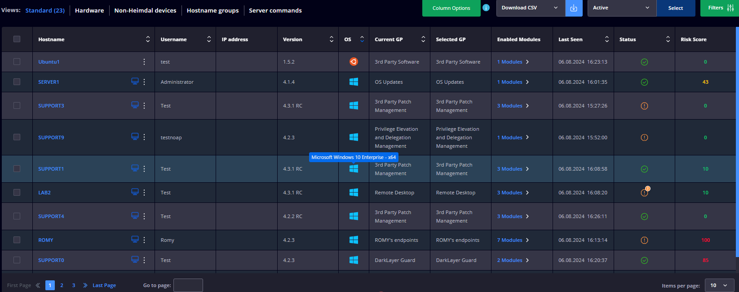Open the Active status dropdown
This screenshot has width=739, height=292.
[622, 8]
